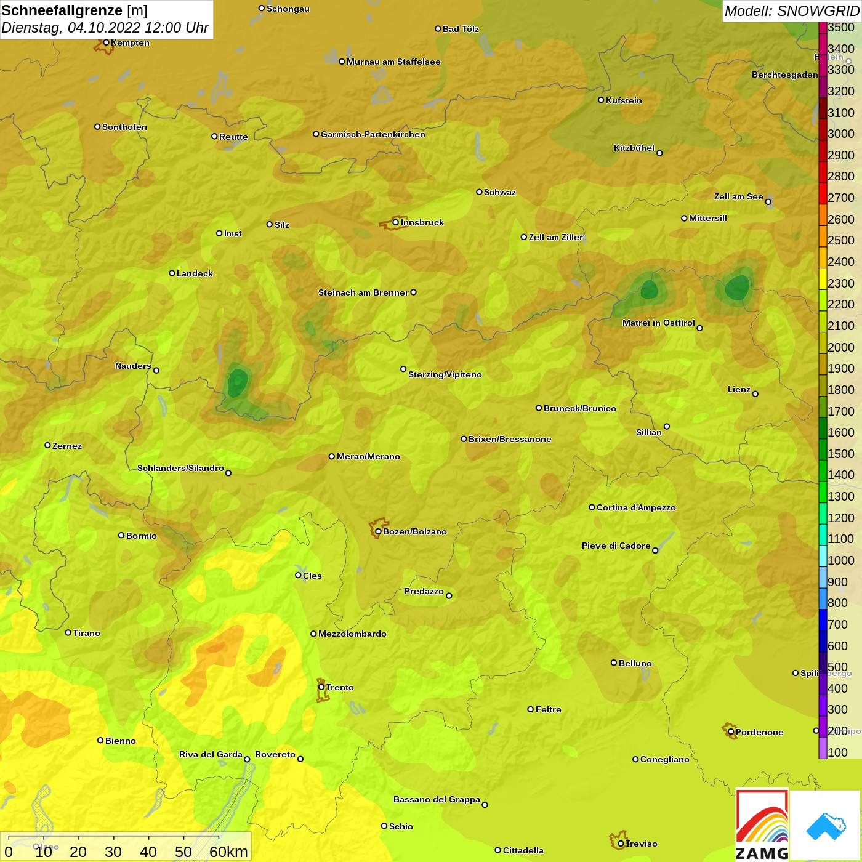Click the 100 legend value
Viewport: 862px width, 862px height.
(x=838, y=752)
